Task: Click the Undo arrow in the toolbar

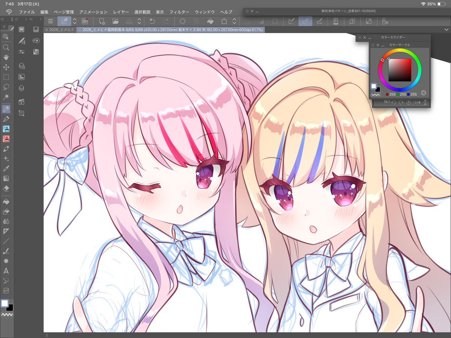Action: pos(152,21)
